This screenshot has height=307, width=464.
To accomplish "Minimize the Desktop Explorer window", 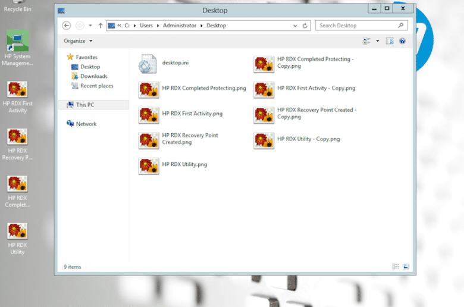I will point(374,8).
